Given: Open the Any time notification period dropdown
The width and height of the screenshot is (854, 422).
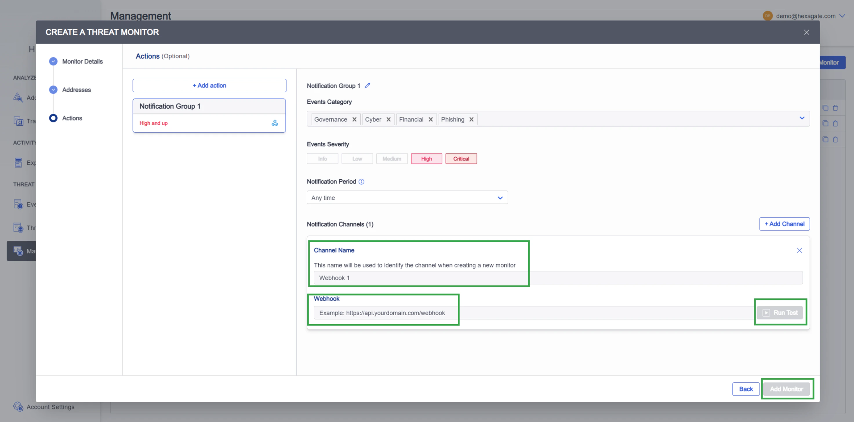Looking at the screenshot, I should (x=407, y=198).
